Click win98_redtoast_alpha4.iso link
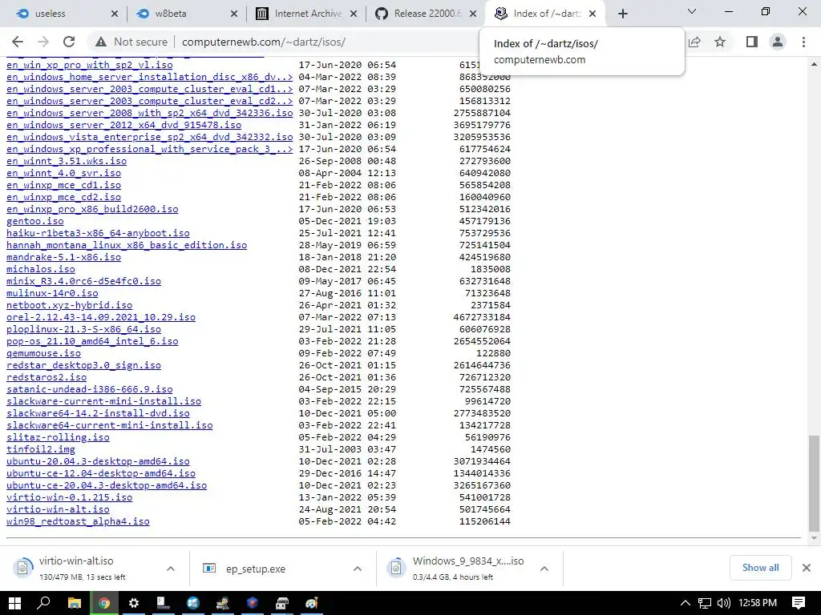821x615 pixels. click(x=78, y=522)
